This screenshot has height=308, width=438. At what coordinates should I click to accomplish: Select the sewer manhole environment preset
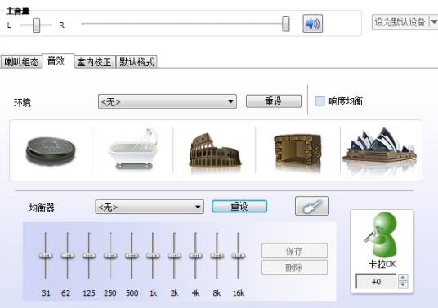tap(51, 151)
